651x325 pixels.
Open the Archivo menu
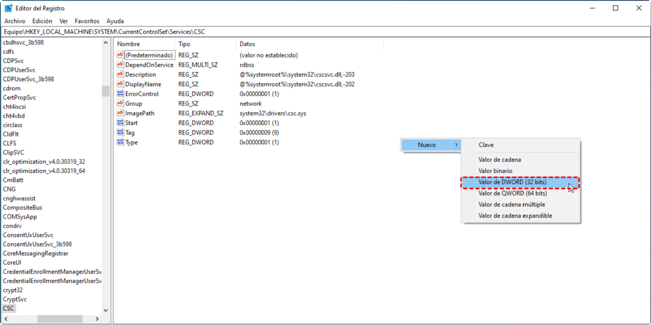coord(15,21)
